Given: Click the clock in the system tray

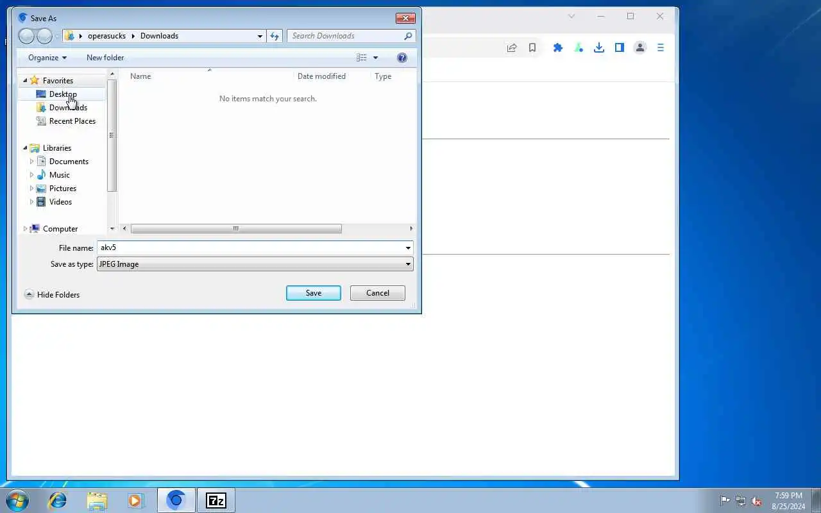Looking at the screenshot, I should click(x=788, y=501).
